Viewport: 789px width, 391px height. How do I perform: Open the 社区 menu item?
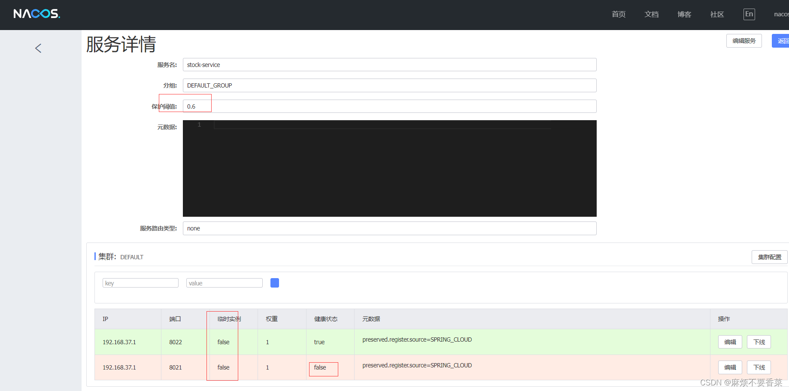coord(717,14)
